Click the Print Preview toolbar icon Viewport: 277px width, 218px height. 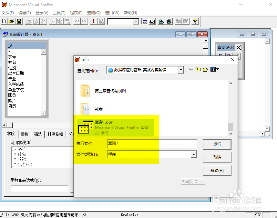pos(36,21)
